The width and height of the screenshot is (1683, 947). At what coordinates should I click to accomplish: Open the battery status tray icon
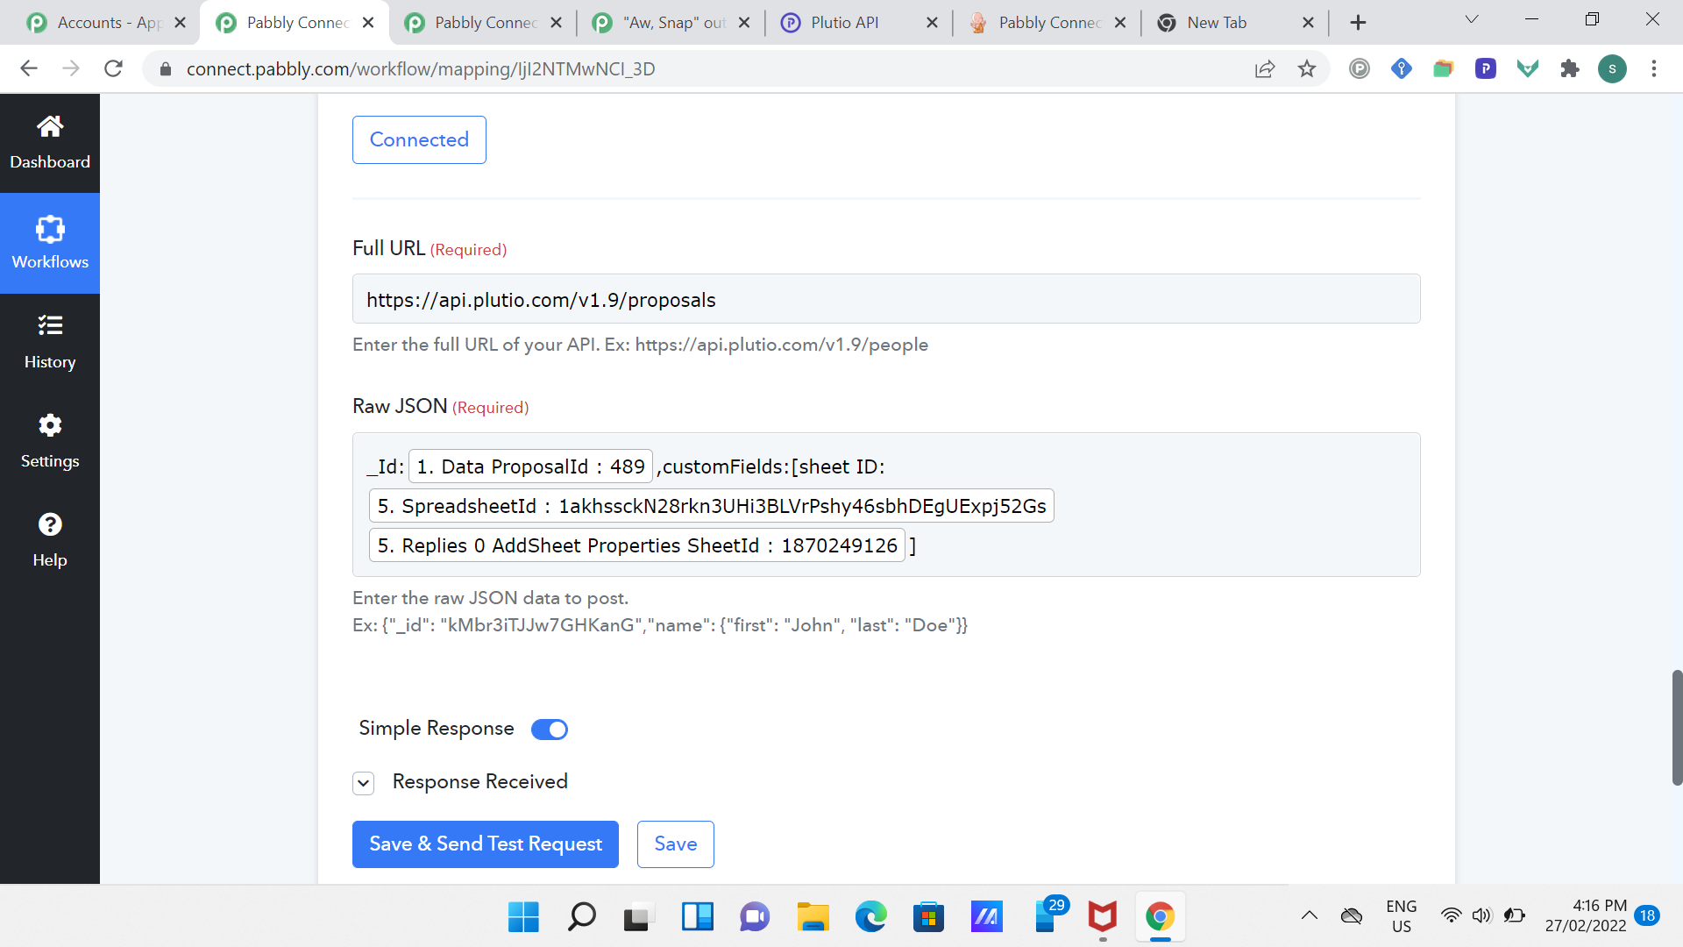(1514, 916)
